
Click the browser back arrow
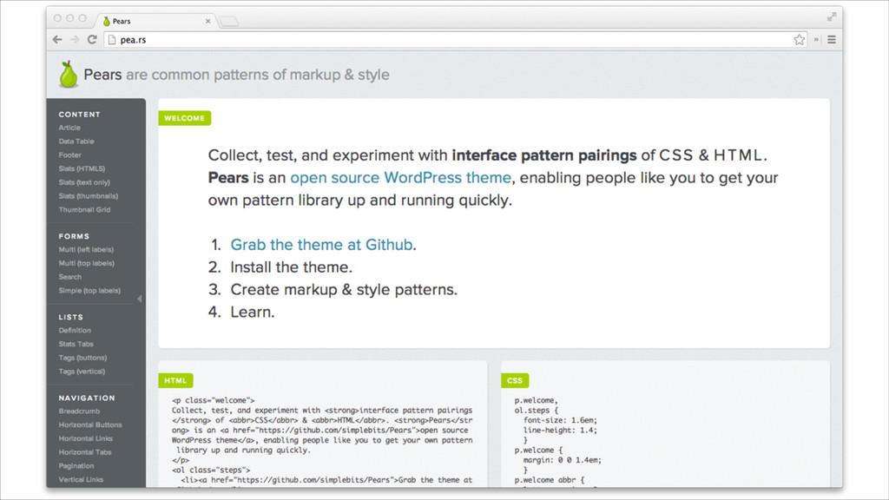click(57, 39)
